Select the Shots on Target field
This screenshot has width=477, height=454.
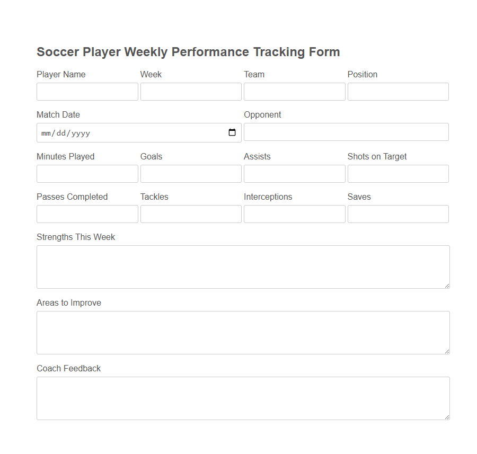[x=397, y=174]
